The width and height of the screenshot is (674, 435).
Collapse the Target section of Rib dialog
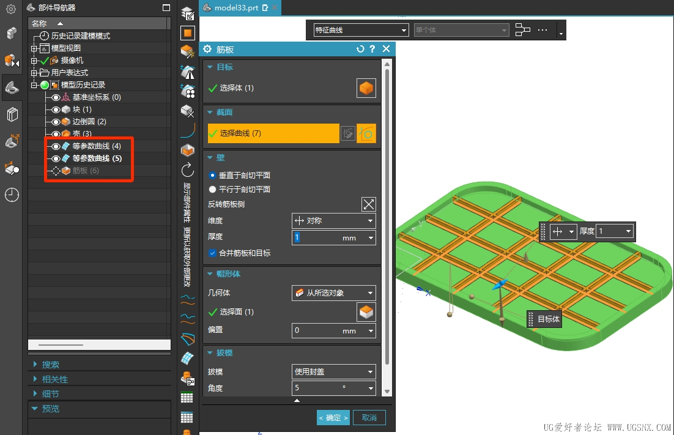pos(210,67)
